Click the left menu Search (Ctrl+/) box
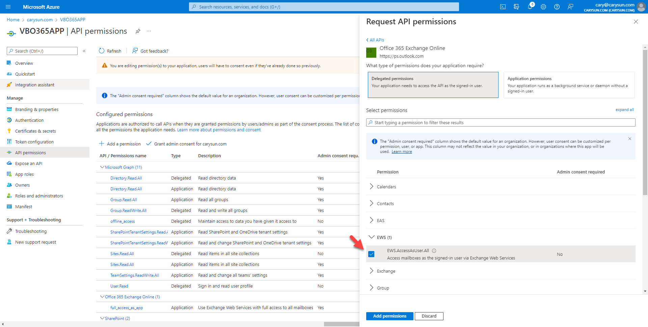 pos(42,51)
